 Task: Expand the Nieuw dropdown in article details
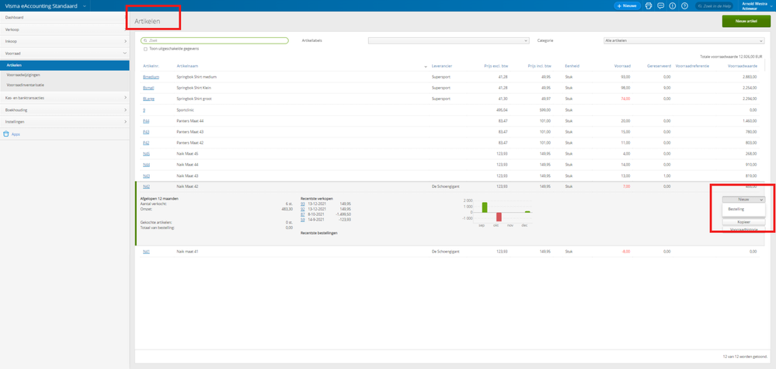(743, 200)
